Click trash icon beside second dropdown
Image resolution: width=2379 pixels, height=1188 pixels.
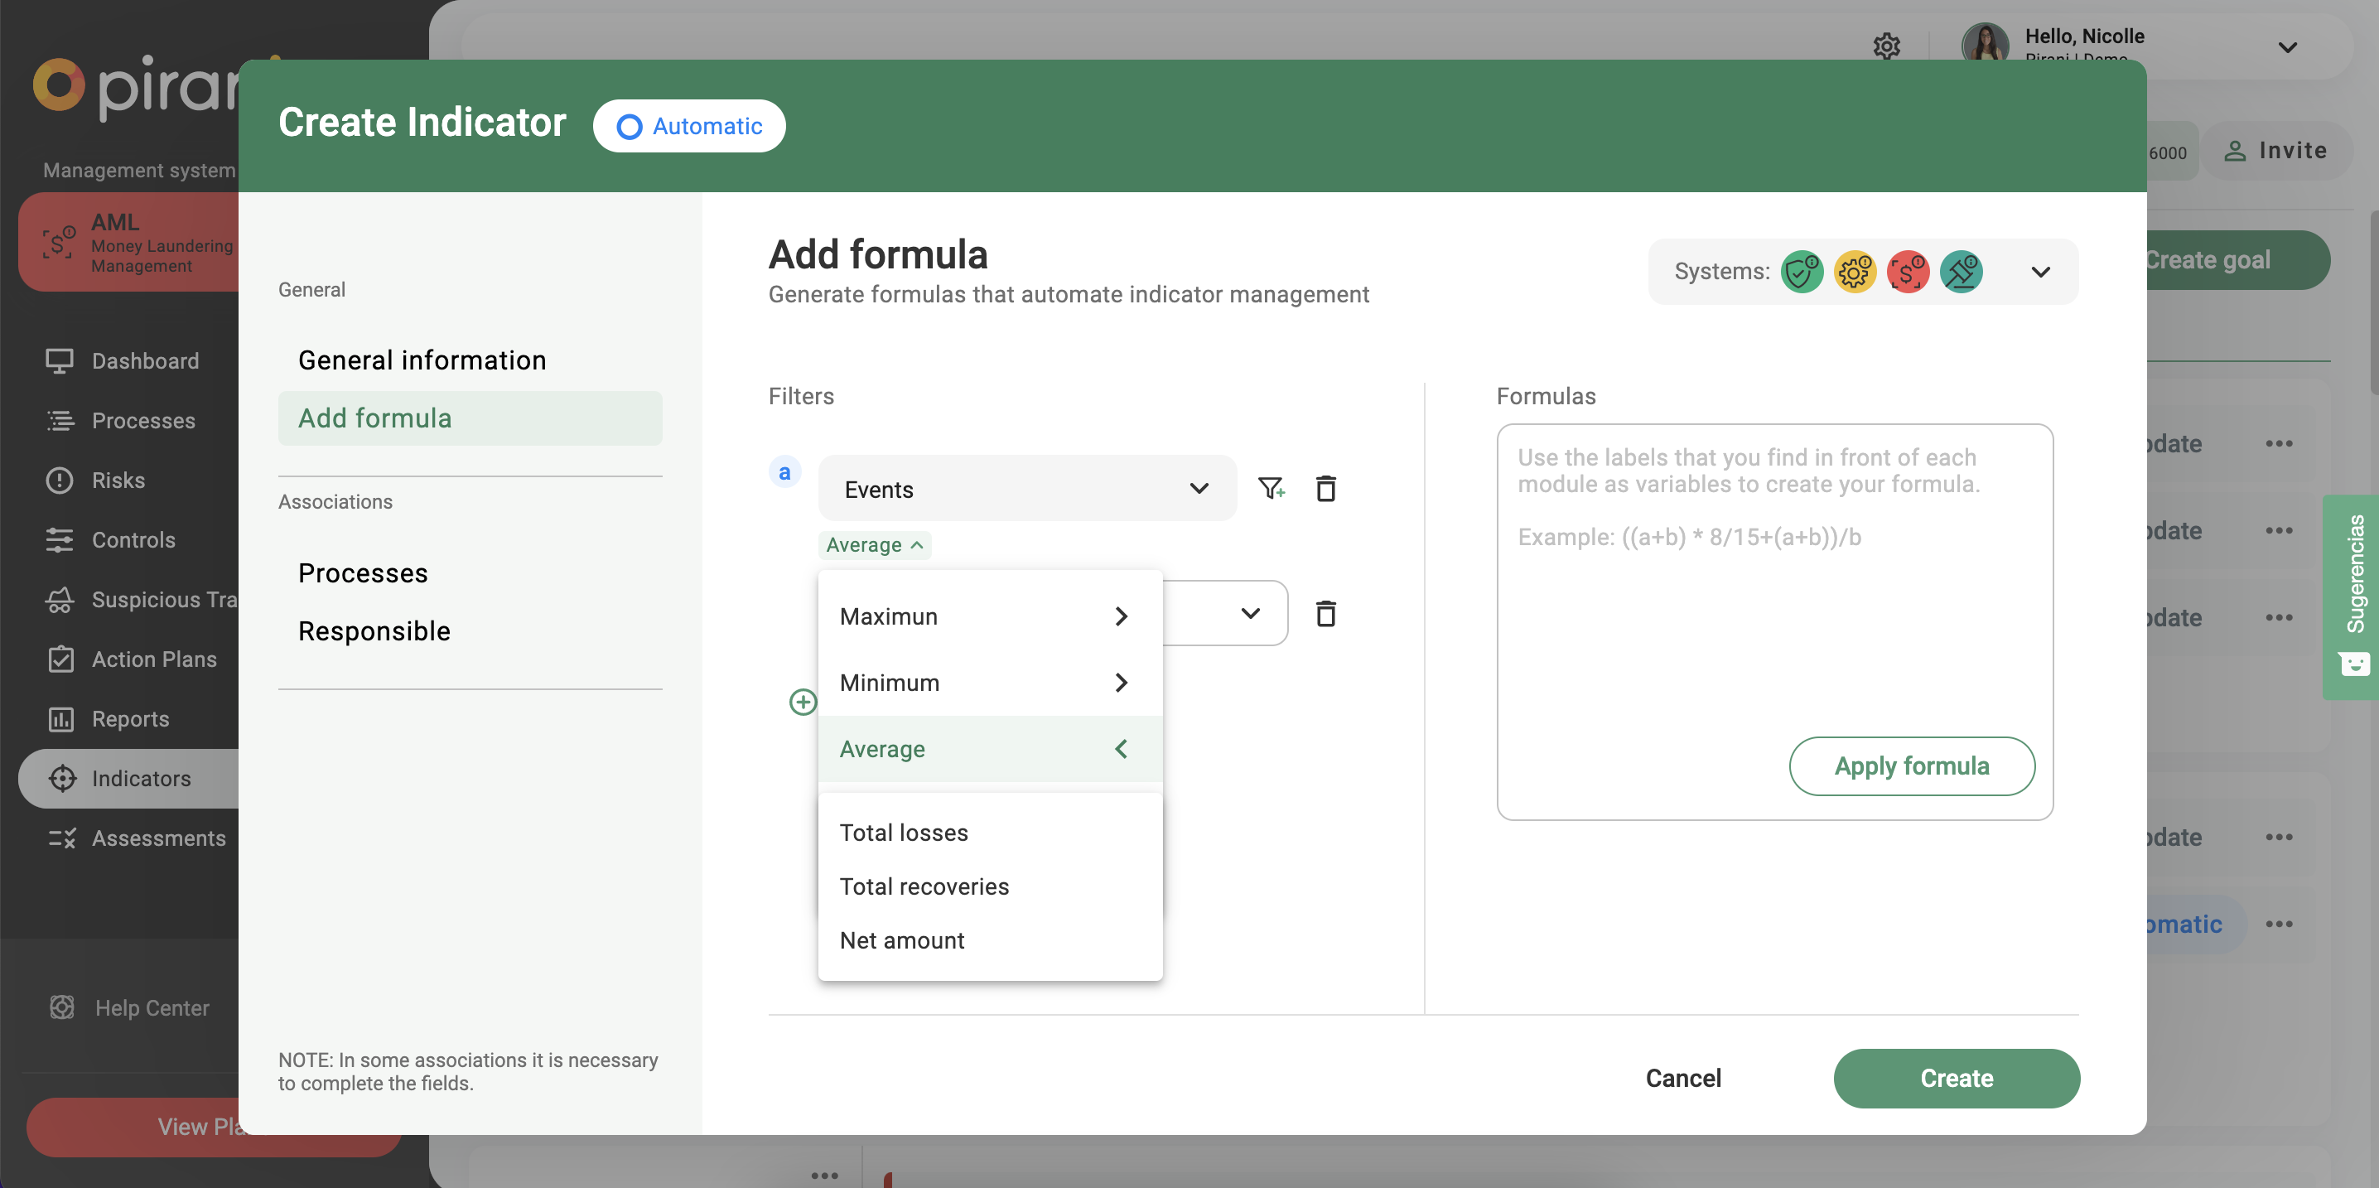tap(1325, 613)
